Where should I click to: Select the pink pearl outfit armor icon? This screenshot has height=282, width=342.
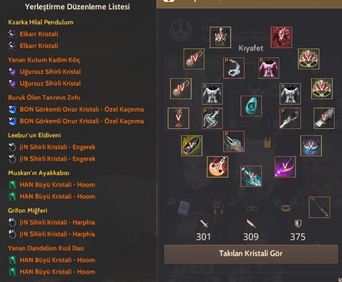(x=268, y=68)
